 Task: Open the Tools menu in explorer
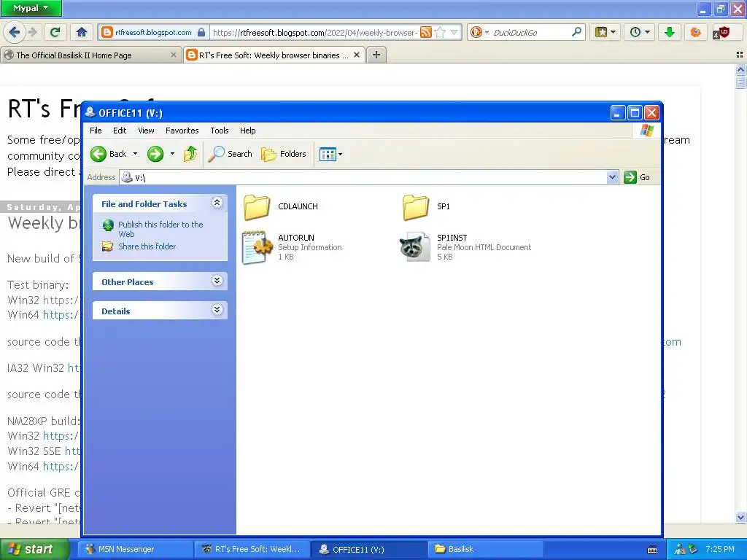pyautogui.click(x=220, y=131)
